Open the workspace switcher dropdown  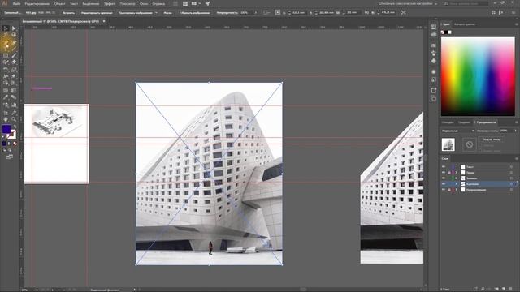[408, 3]
